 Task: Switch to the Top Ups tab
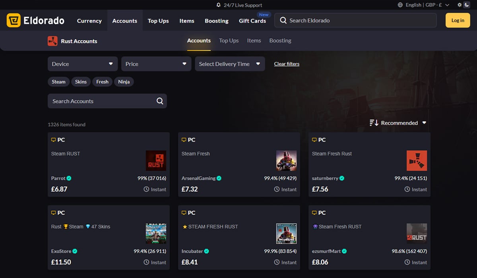tap(229, 41)
